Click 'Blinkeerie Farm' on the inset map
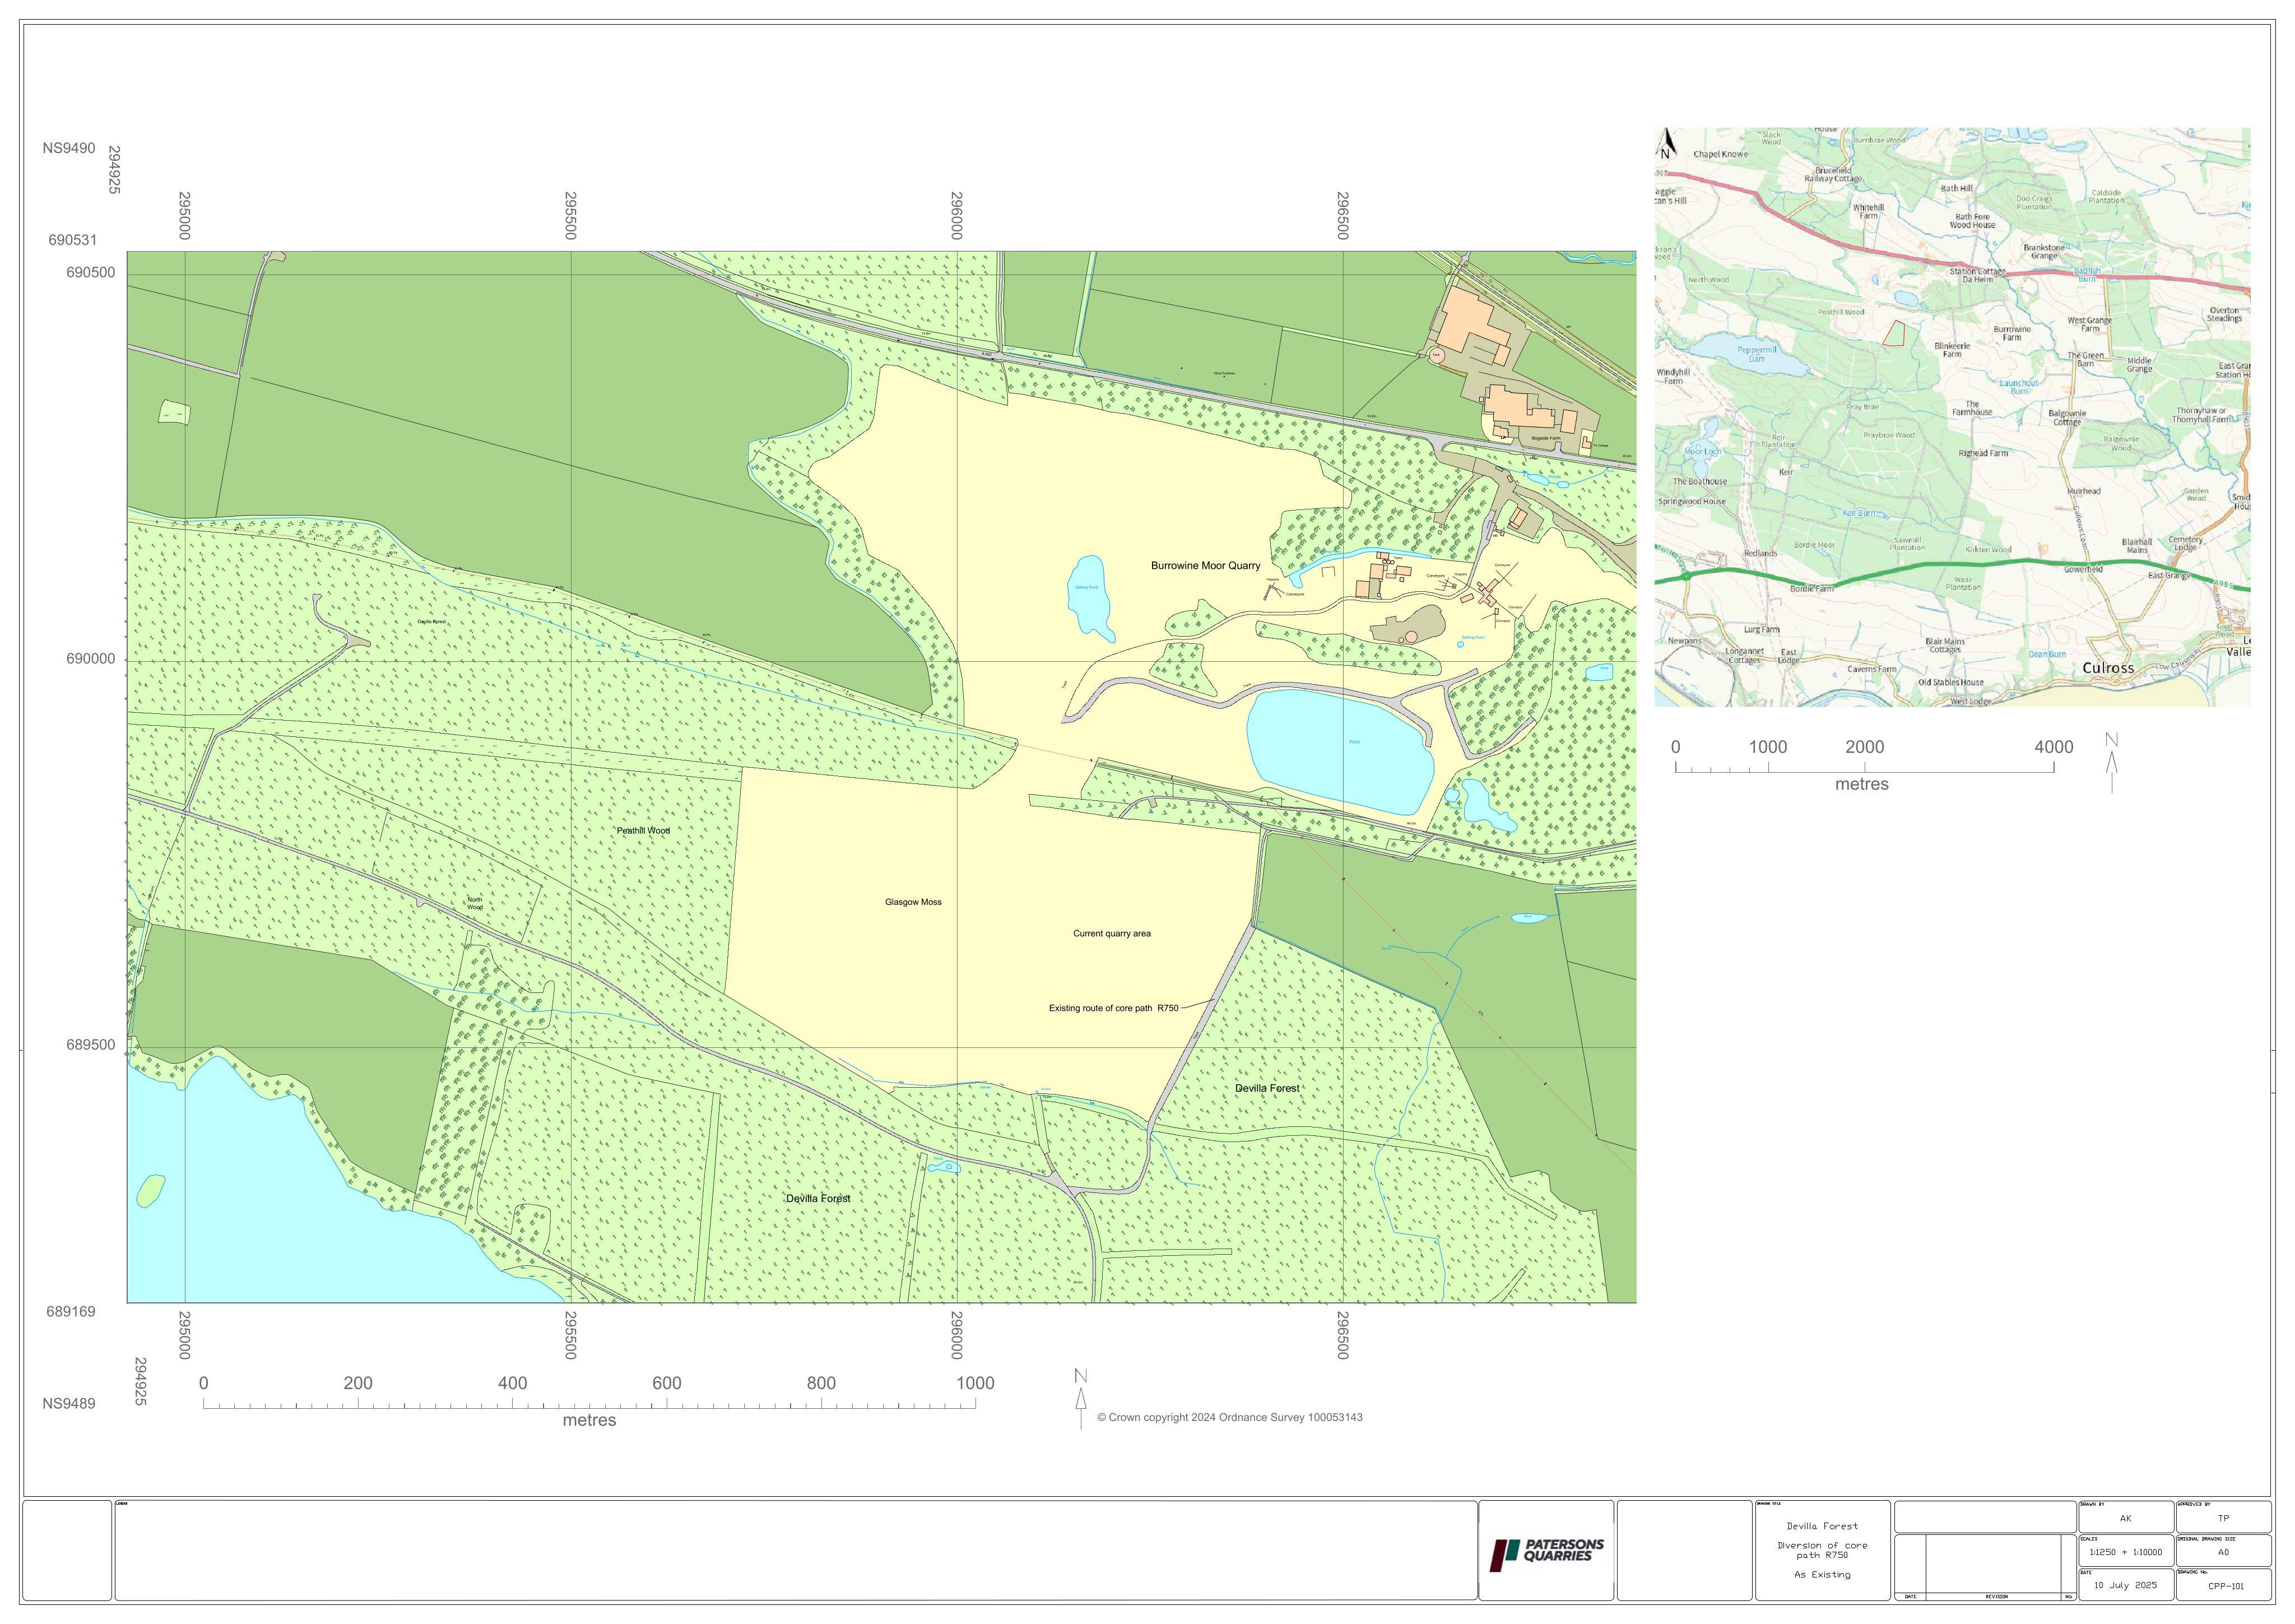Image resolution: width=2295 pixels, height=1624 pixels. tap(1952, 350)
